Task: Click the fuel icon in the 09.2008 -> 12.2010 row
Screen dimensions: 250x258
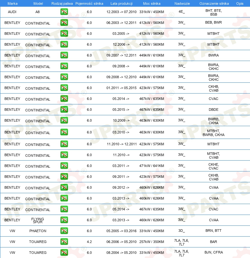Action: pyautogui.click(x=64, y=77)
